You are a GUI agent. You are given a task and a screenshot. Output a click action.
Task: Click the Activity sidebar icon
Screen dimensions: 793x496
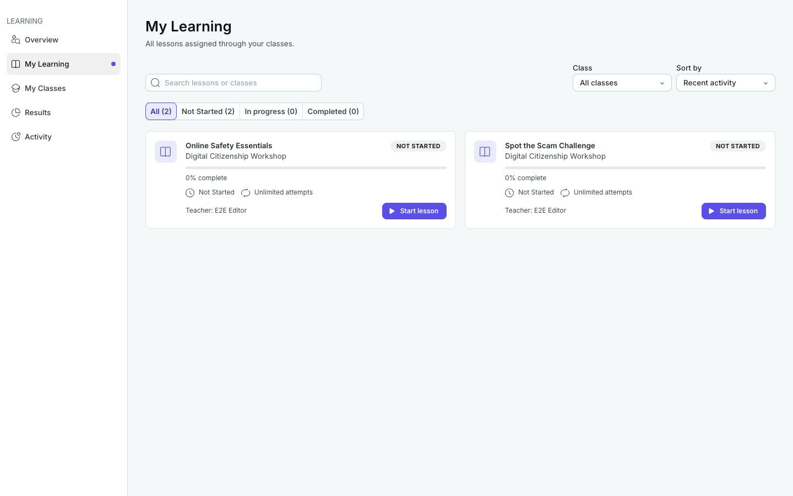[x=16, y=137]
